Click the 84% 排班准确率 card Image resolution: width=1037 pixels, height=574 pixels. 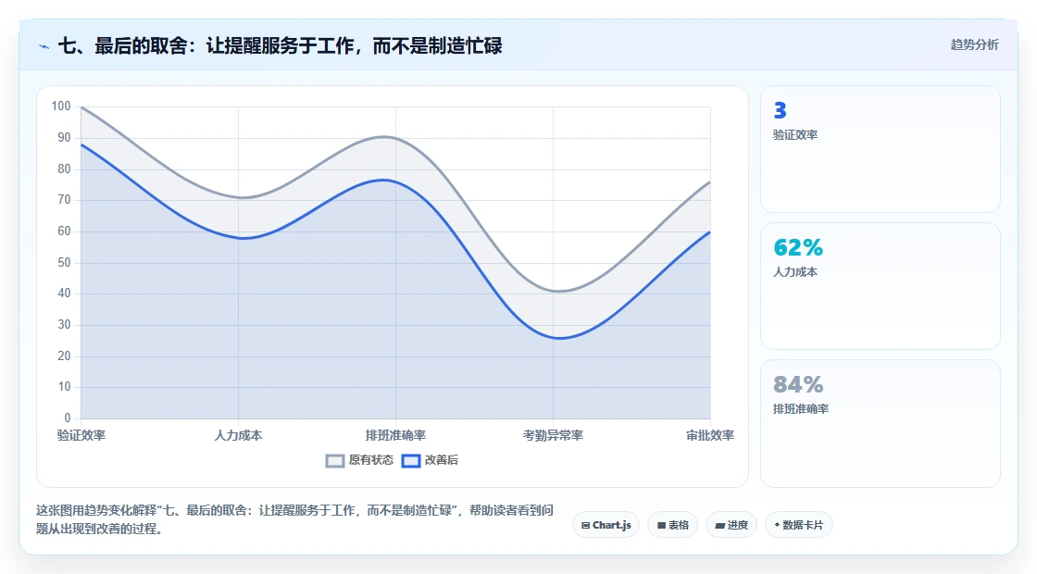click(881, 423)
